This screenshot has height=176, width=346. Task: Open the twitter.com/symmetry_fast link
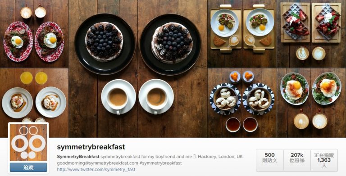pos(96,169)
